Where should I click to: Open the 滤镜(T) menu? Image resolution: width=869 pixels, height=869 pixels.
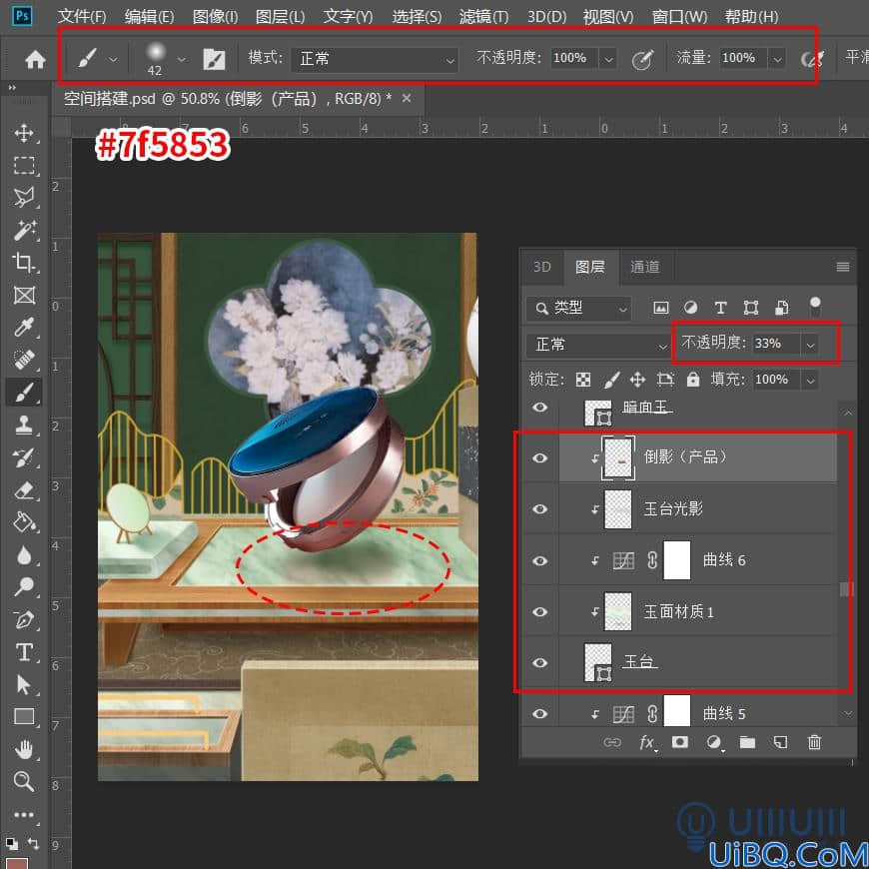(x=483, y=16)
